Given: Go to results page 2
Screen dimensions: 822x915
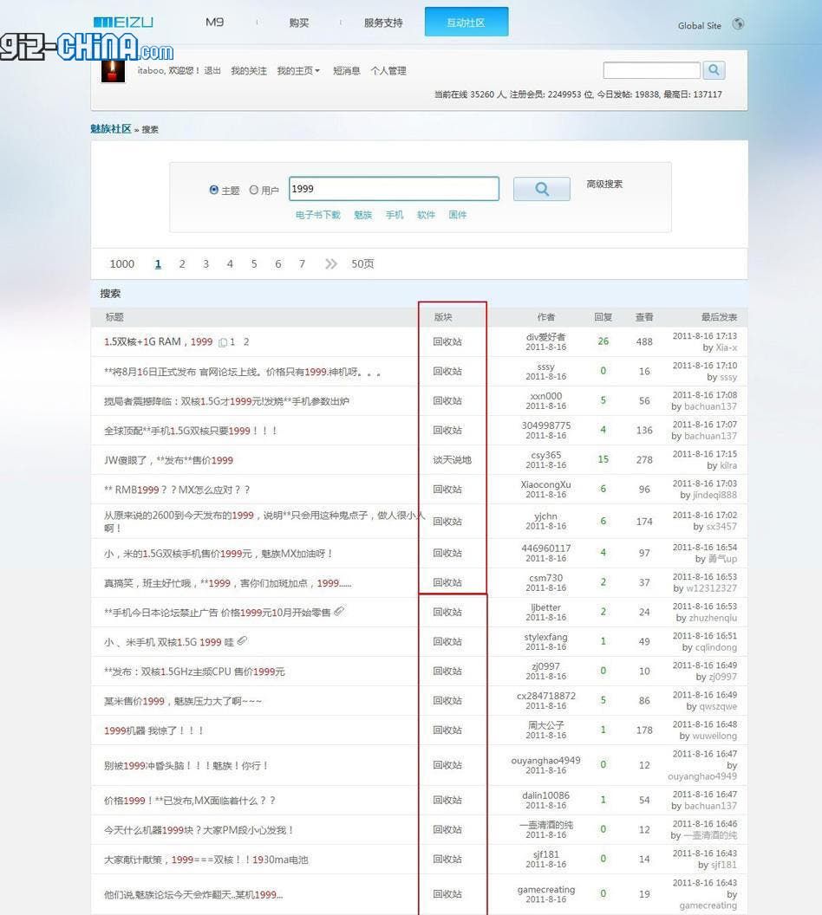Looking at the screenshot, I should click(182, 263).
